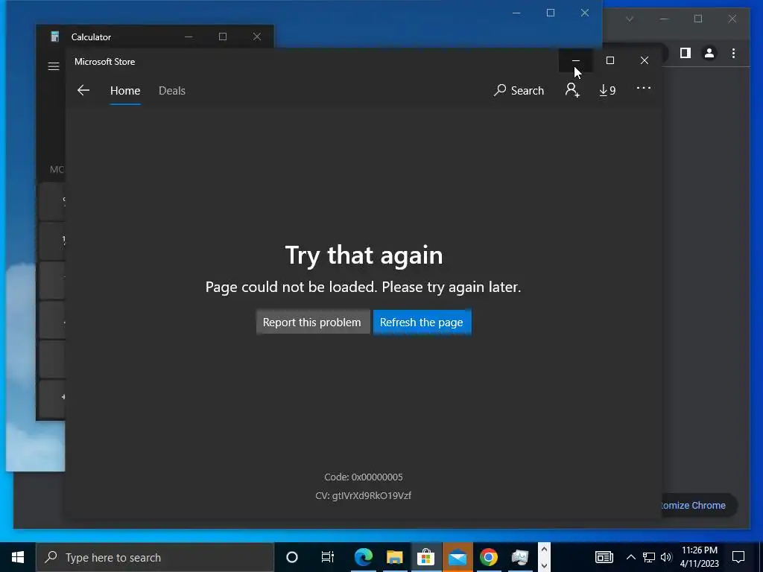The height and width of the screenshot is (572, 763).
Task: Switch to the Home tab in Store
Action: 125,90
